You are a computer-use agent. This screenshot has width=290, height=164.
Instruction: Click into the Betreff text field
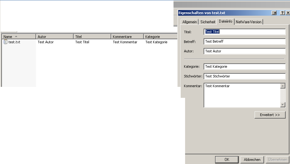pyautogui.click(x=244, y=41)
